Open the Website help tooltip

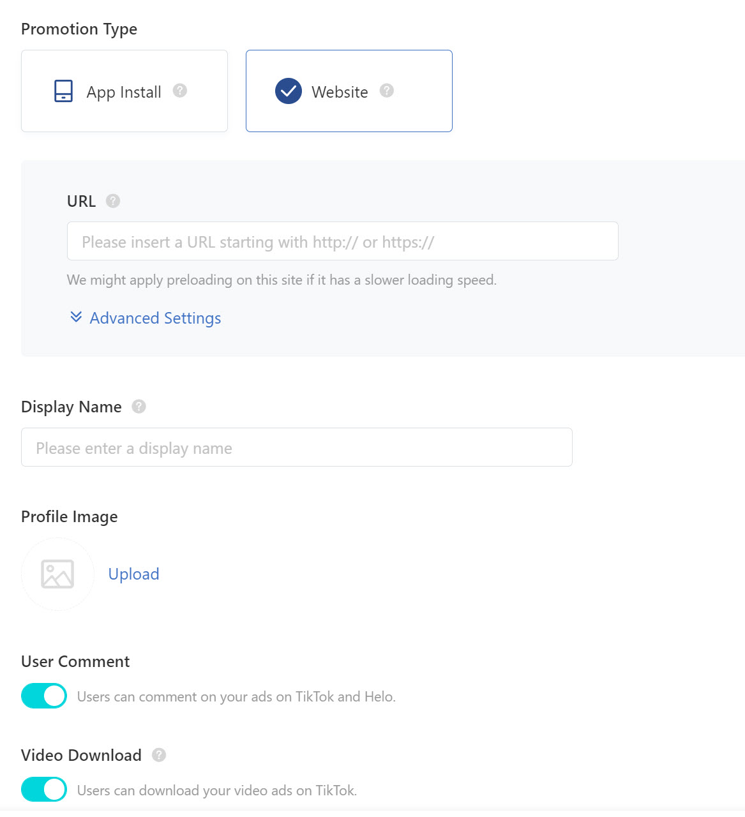[386, 91]
